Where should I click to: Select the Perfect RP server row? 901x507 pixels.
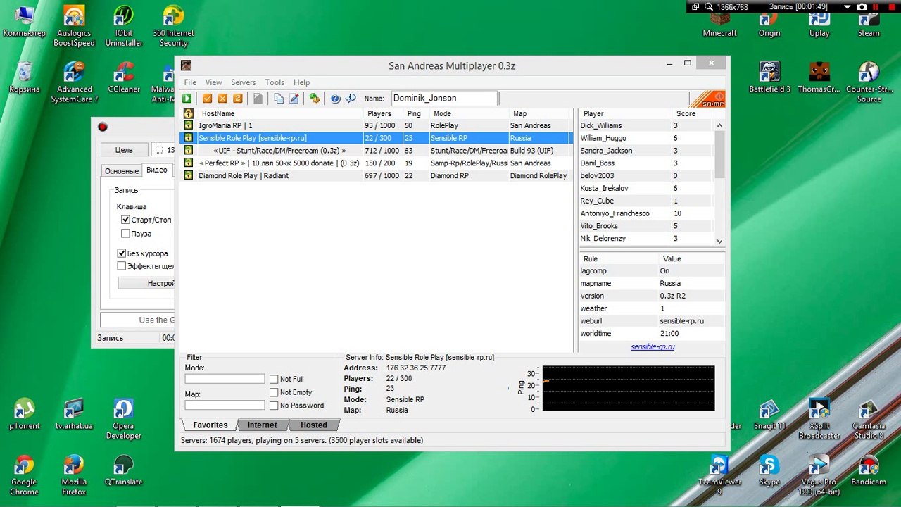click(x=377, y=163)
